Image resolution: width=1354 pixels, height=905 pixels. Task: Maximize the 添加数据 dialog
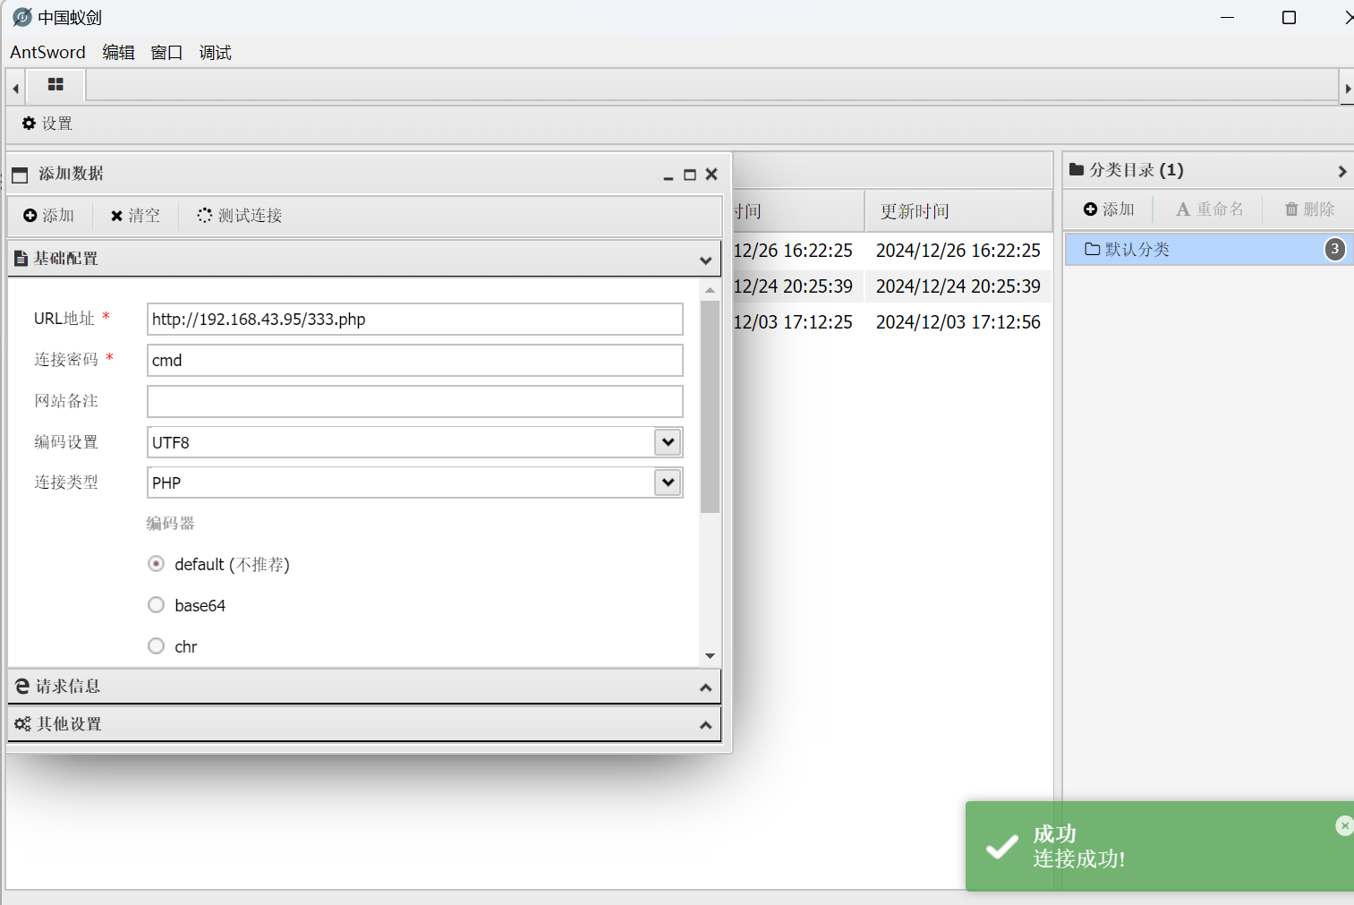click(690, 175)
